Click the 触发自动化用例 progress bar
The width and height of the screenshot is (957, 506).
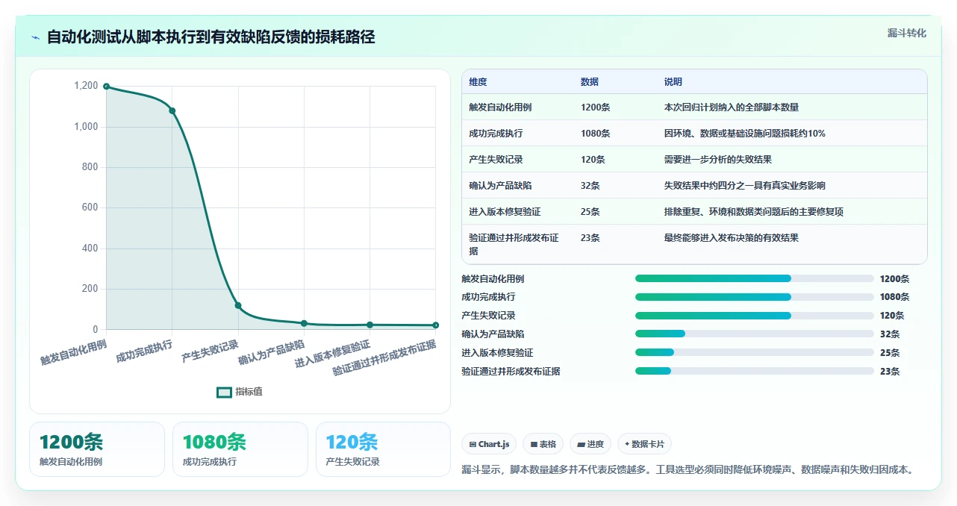[754, 278]
